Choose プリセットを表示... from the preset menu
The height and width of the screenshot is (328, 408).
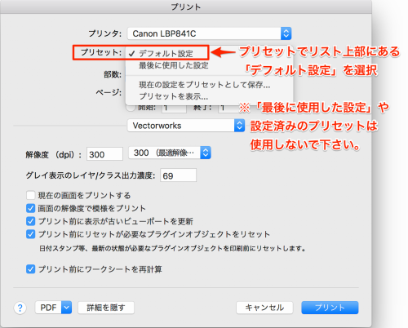173,96
